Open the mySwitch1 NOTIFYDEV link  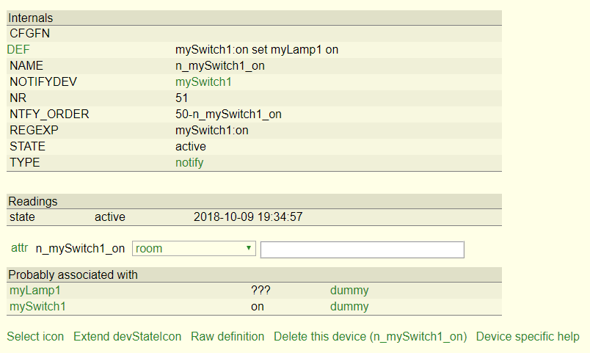click(203, 82)
